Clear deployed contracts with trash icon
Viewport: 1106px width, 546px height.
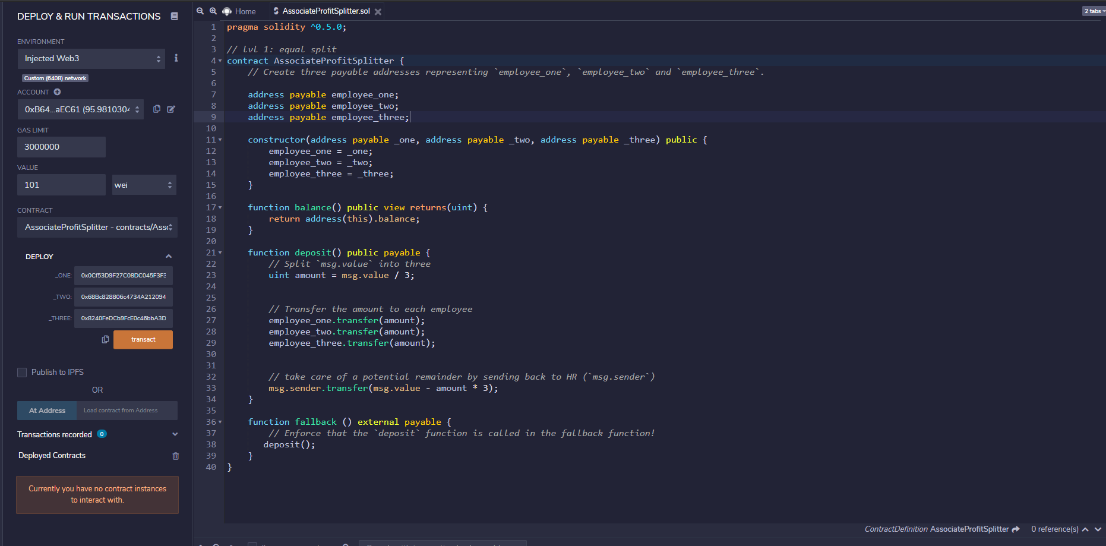tap(175, 456)
